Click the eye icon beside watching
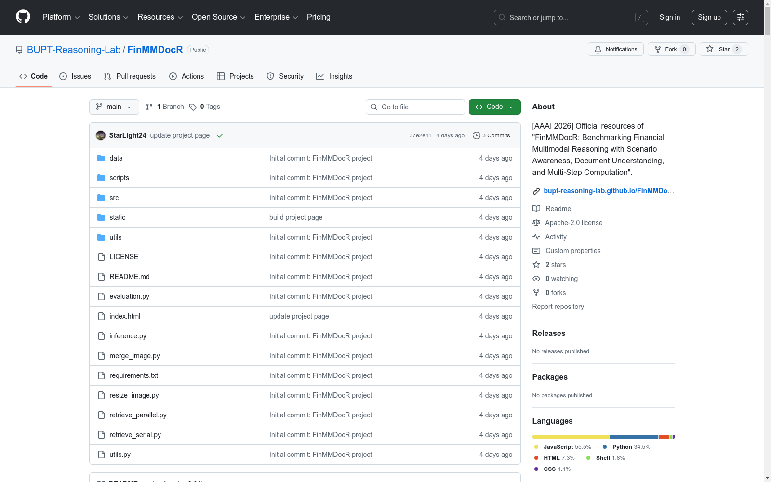The width and height of the screenshot is (771, 482). point(536,279)
